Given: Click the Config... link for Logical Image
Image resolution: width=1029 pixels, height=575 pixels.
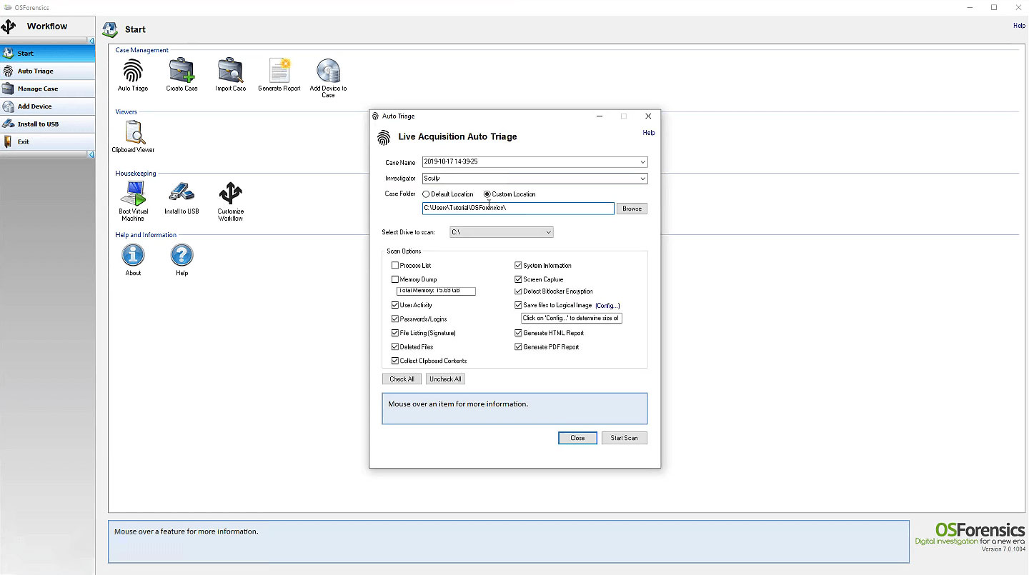Looking at the screenshot, I should point(607,306).
